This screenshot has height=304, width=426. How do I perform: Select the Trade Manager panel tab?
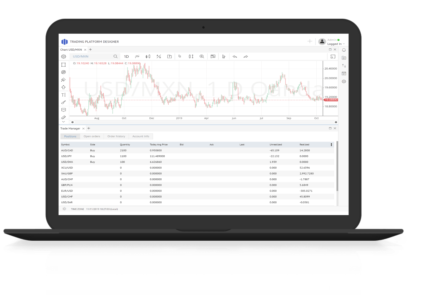(x=70, y=128)
